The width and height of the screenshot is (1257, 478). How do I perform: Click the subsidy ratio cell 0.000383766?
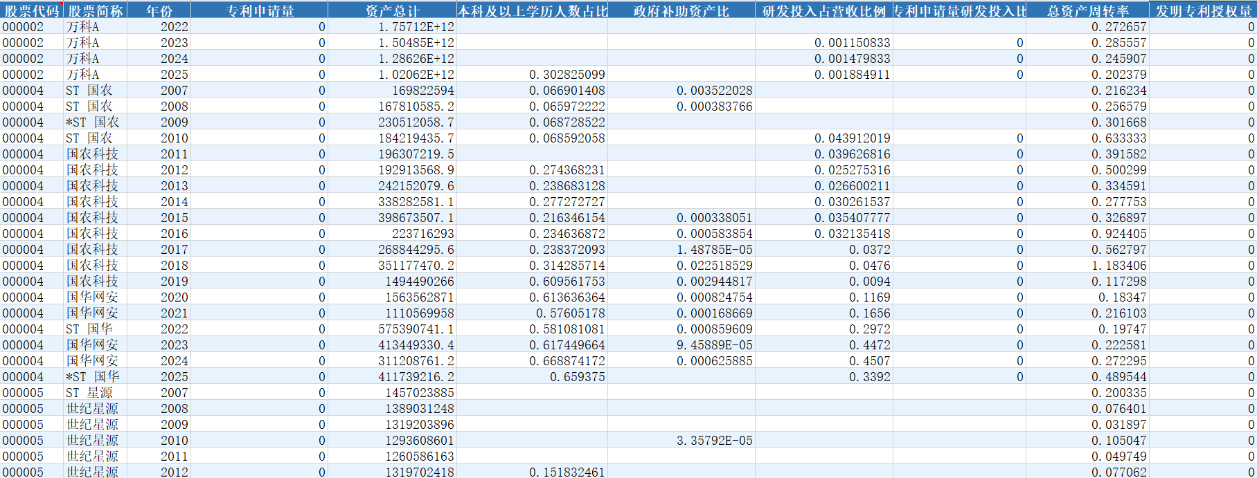pyautogui.click(x=681, y=106)
